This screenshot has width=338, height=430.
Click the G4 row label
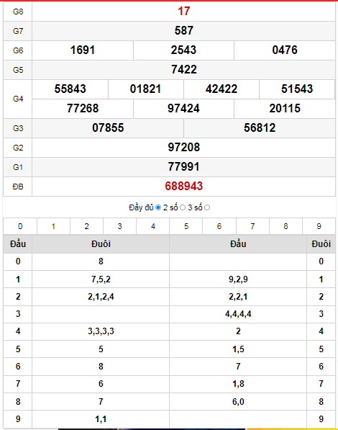click(x=18, y=99)
